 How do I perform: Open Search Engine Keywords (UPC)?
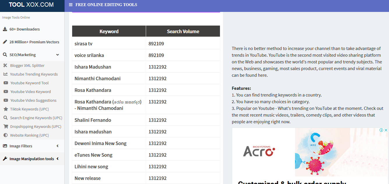[36, 118]
